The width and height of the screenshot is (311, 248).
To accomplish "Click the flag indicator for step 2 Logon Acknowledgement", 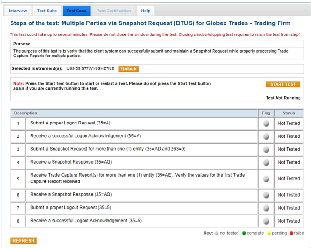I will tap(266, 136).
